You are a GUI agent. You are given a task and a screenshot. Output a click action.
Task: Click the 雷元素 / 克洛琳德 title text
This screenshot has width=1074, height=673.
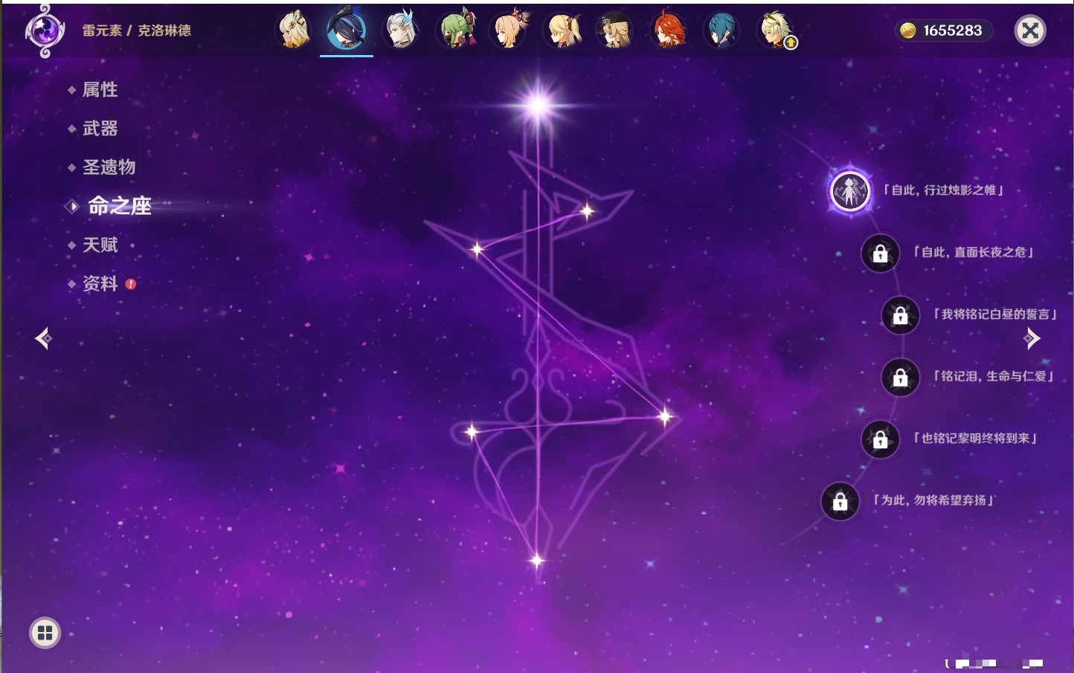(137, 30)
